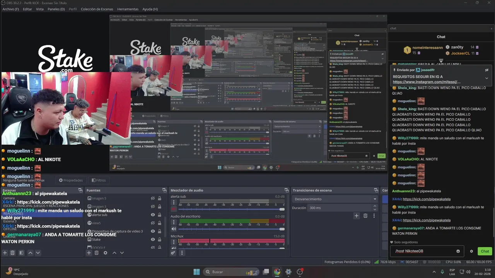This screenshot has height=278, width=495.
Task: Undock the Mezclador de audio panel
Action: pyautogui.click(x=287, y=190)
